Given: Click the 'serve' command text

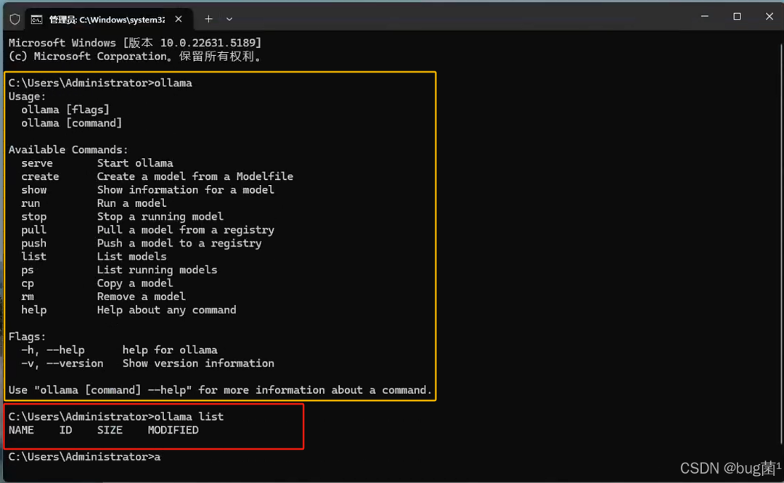Looking at the screenshot, I should coord(36,163).
